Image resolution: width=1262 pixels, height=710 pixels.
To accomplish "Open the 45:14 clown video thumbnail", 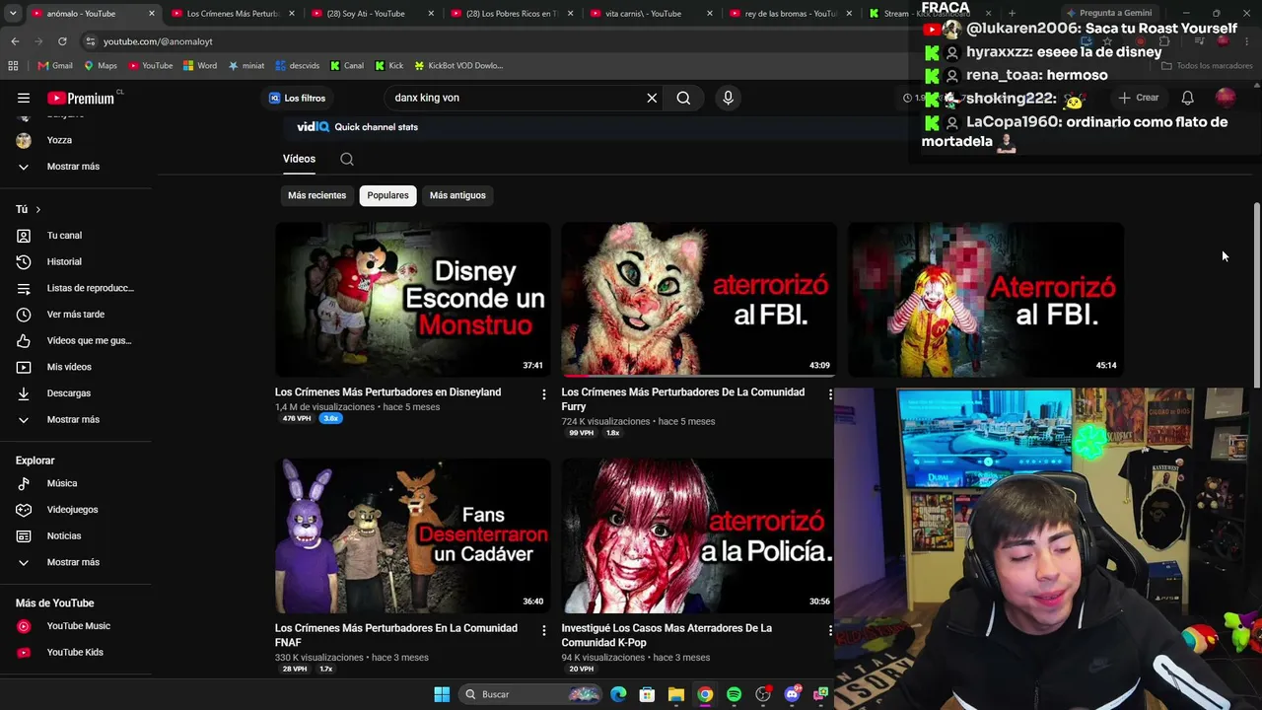I will [986, 300].
